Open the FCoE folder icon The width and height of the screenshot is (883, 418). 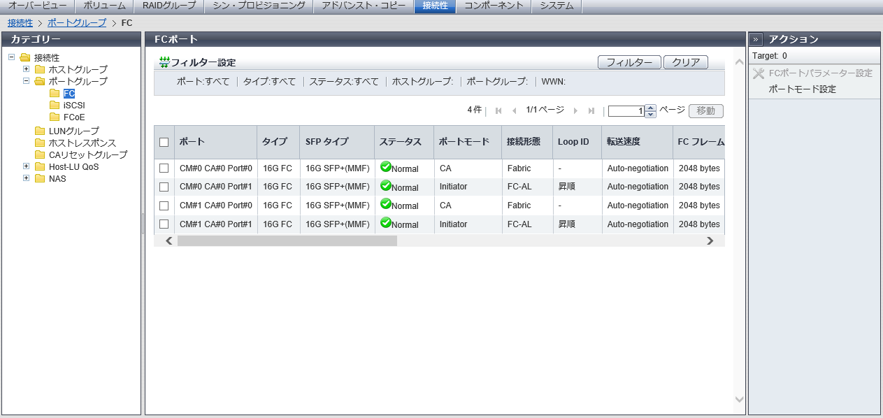55,117
